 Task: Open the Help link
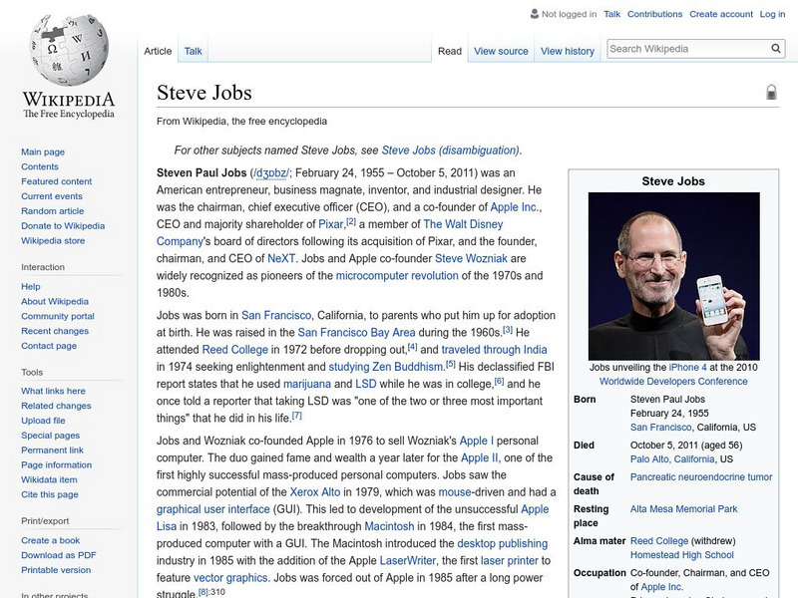tap(31, 286)
